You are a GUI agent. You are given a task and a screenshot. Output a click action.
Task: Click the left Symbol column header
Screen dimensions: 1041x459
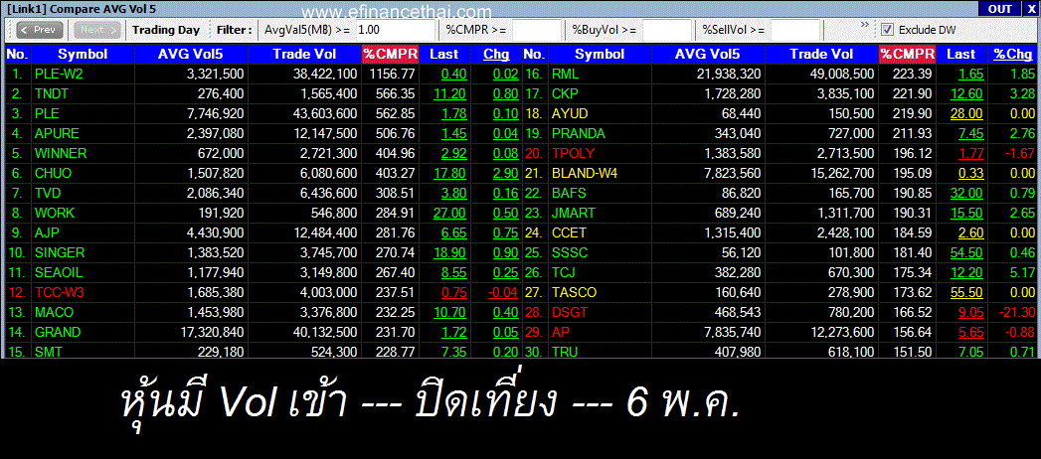(x=83, y=55)
